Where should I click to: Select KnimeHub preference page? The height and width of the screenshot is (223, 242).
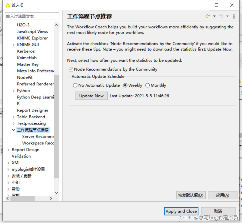pyautogui.click(x=27, y=58)
